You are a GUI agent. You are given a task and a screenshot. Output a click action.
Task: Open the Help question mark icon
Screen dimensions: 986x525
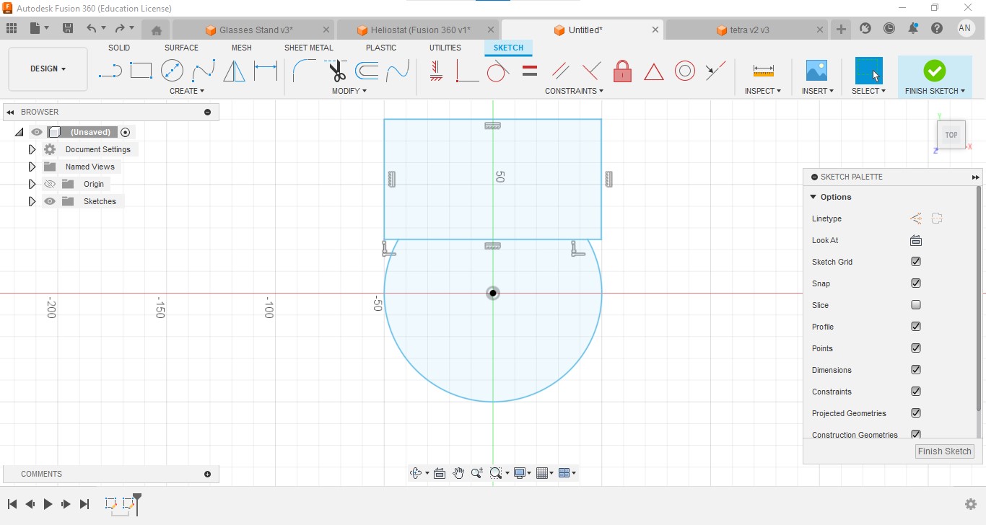tap(937, 28)
